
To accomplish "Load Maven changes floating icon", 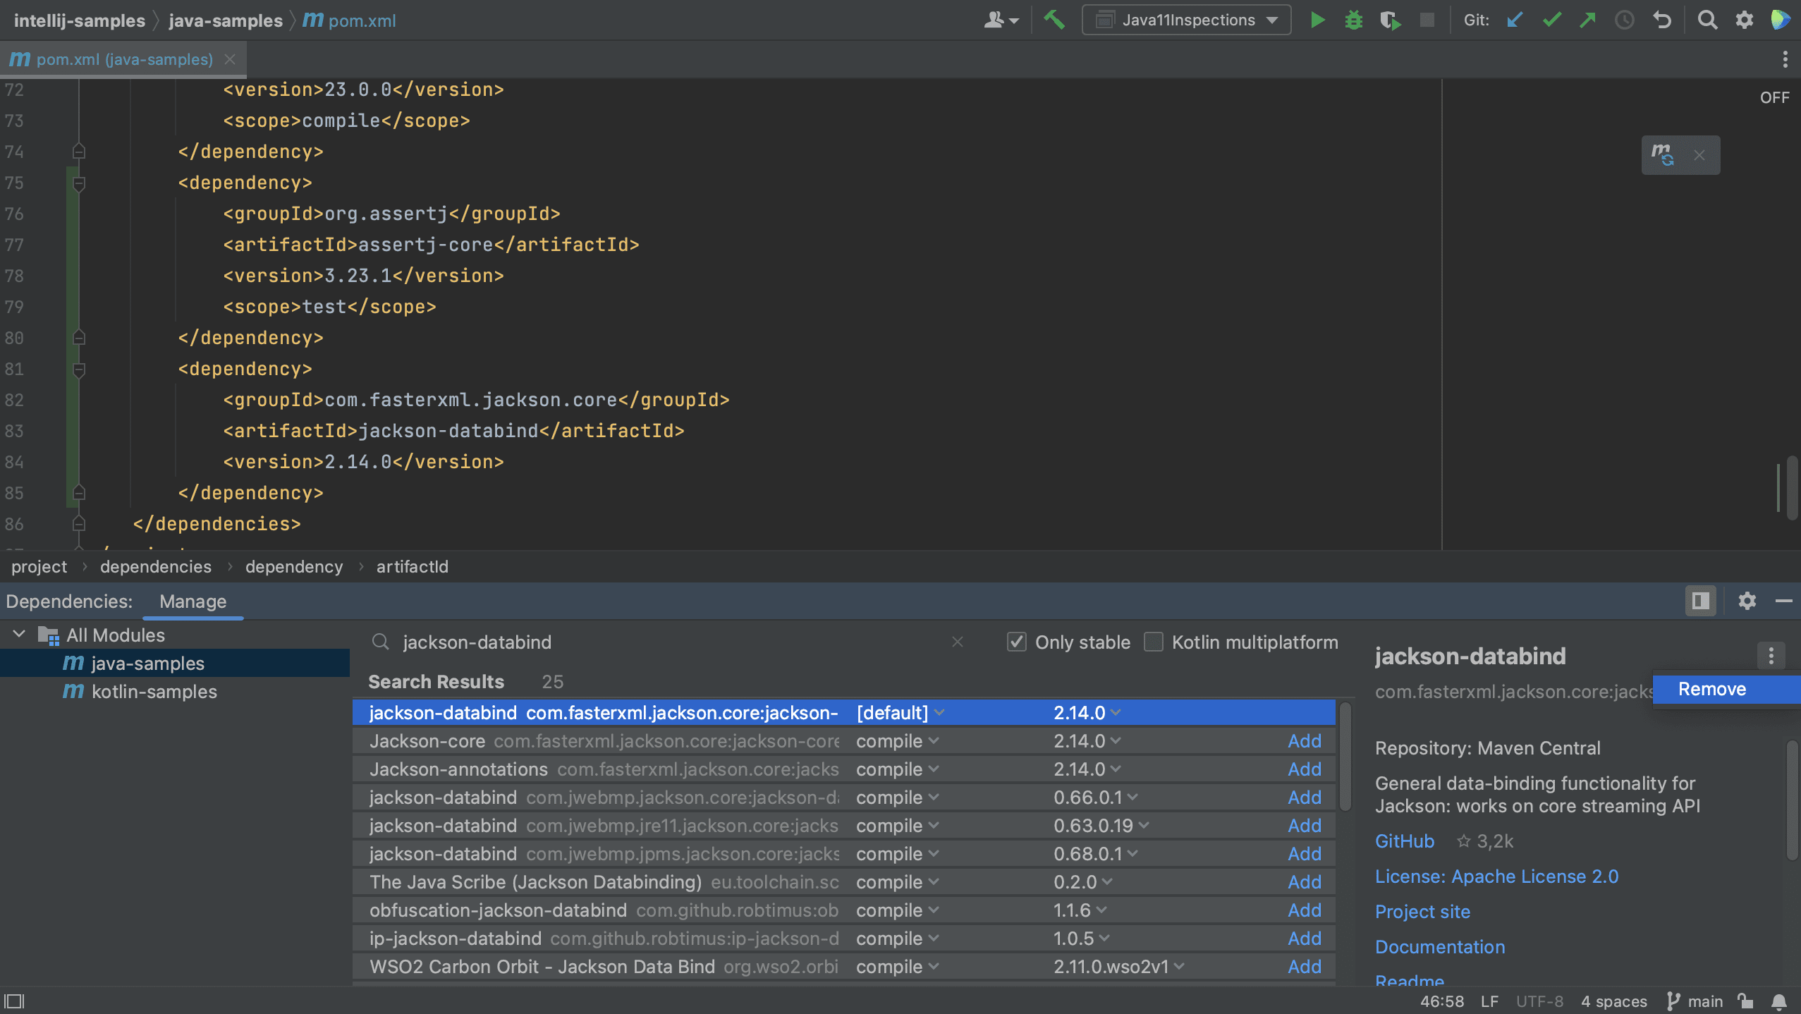I will (1663, 154).
